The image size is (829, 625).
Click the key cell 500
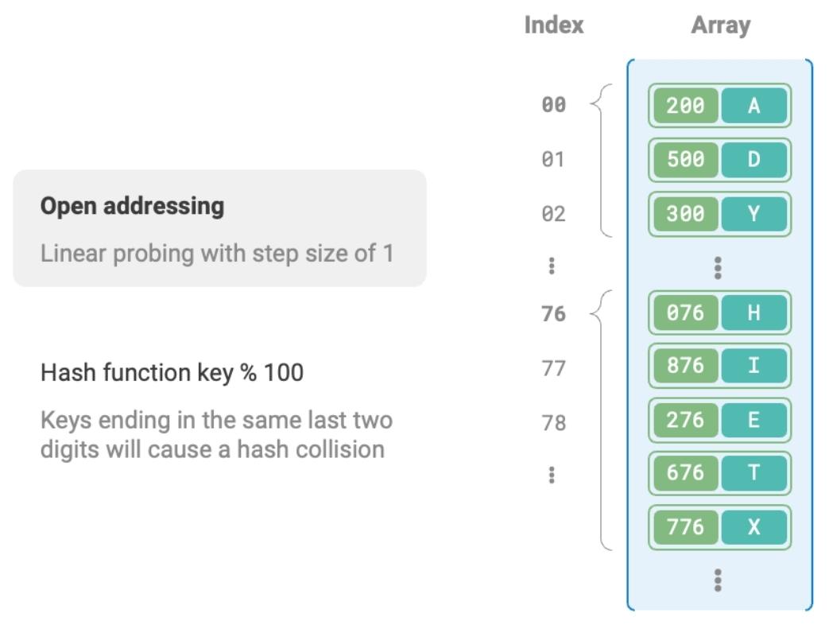(685, 159)
